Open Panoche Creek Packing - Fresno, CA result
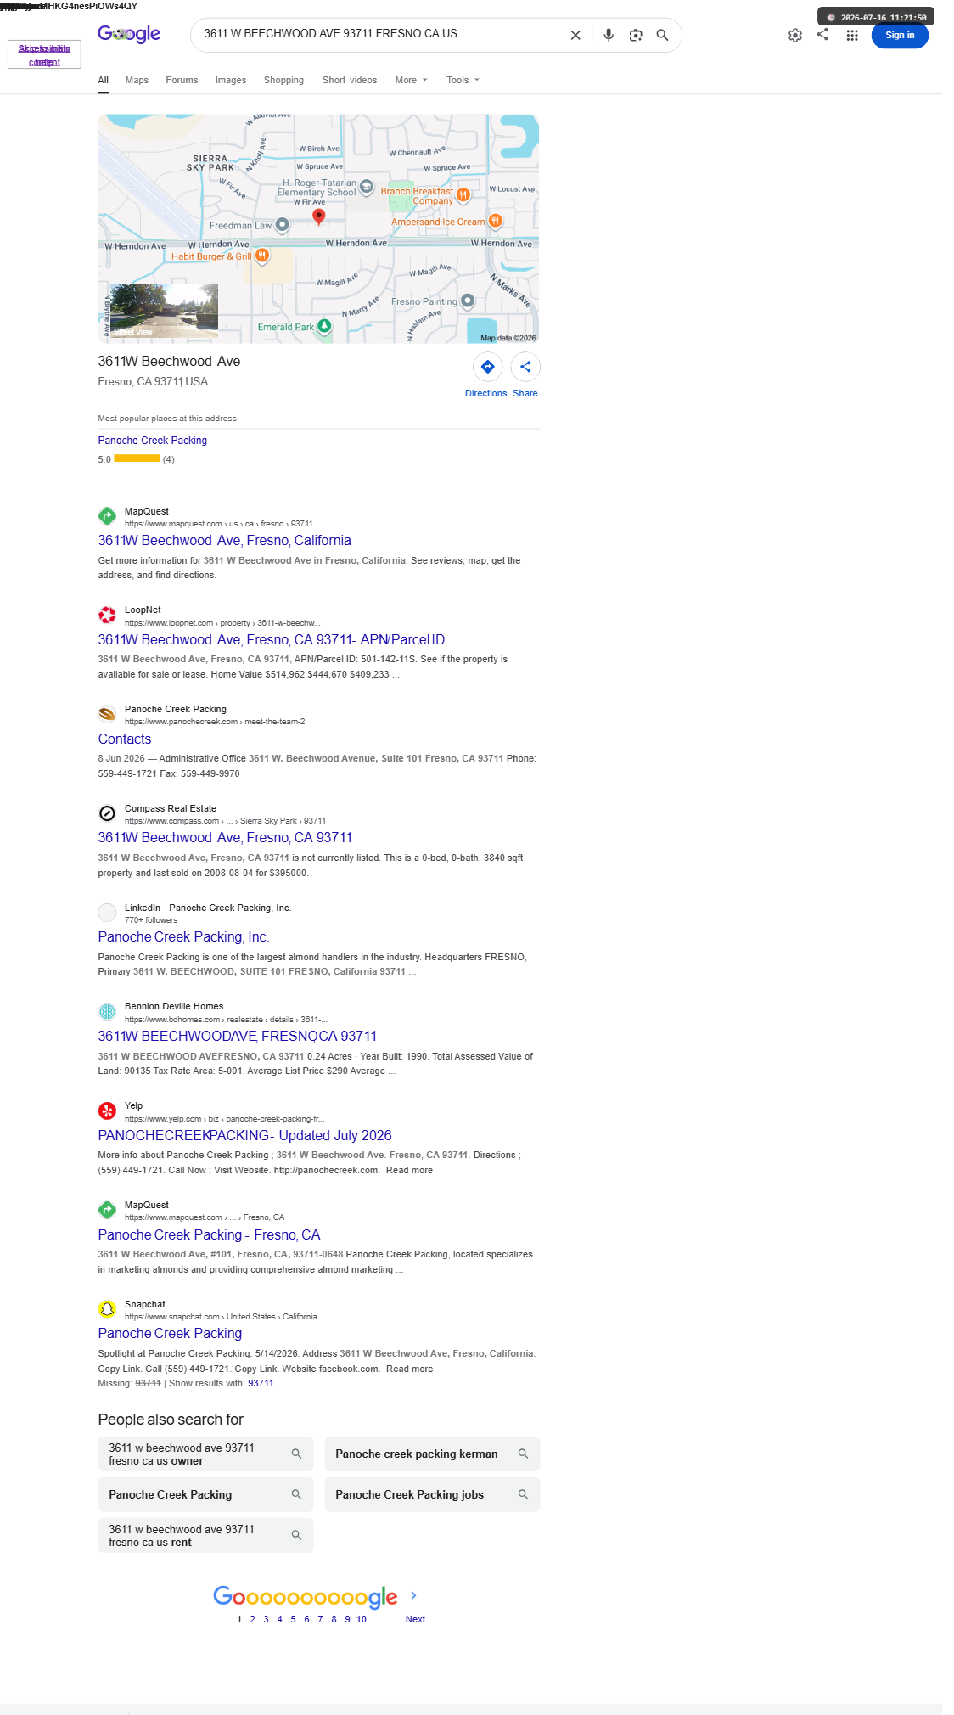Viewport: 954px width, 1715px height. click(209, 1235)
